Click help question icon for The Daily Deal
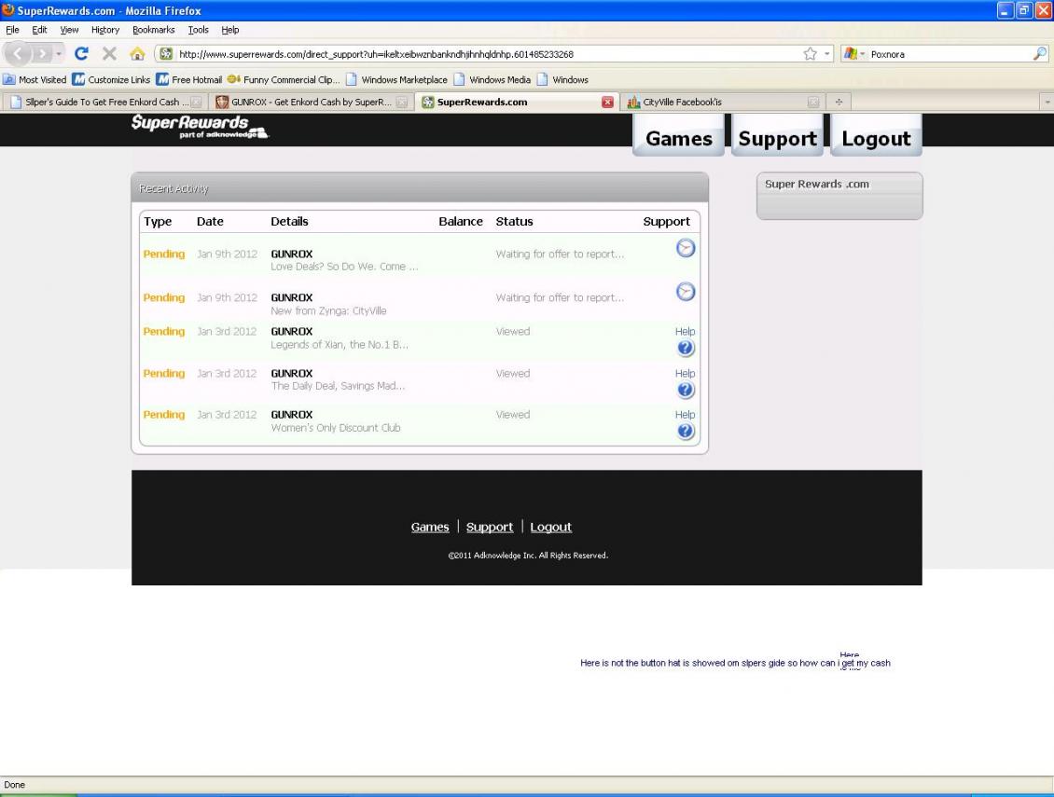1054x797 pixels. (x=686, y=390)
